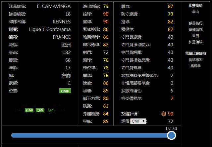Screen dimensions: 212x147
Task: Click the 地面傳球 value 86
Action: point(106,37)
